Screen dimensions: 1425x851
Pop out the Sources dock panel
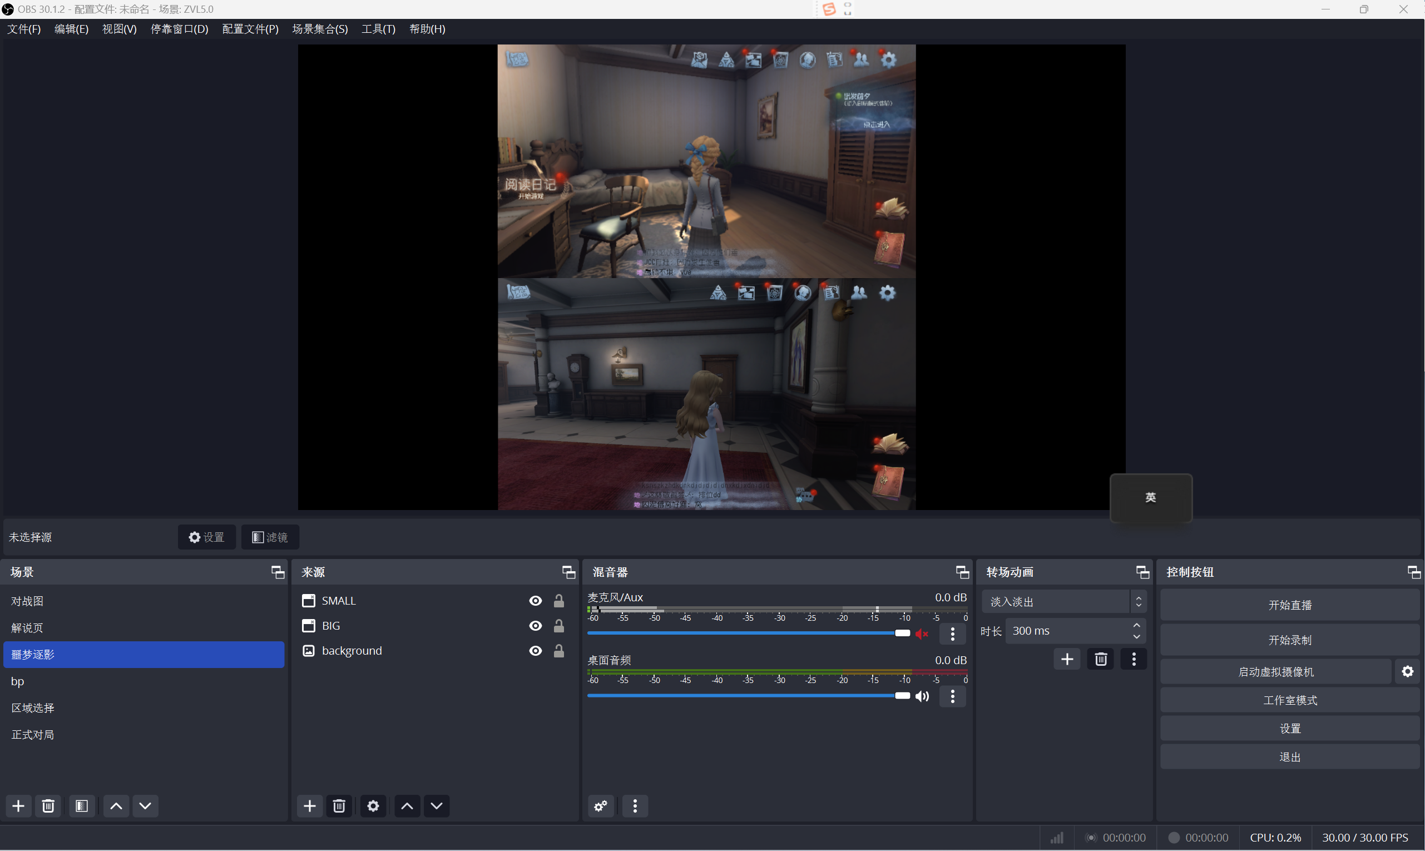pos(568,572)
